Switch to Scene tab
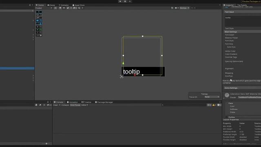Screen dimensions: 261x147 40,5
